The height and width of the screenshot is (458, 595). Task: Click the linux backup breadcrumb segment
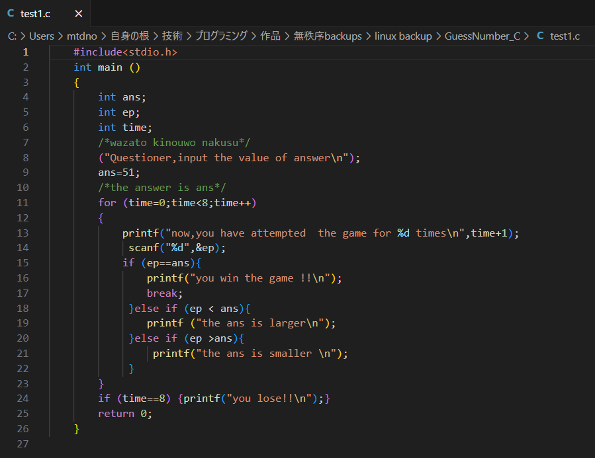(403, 36)
